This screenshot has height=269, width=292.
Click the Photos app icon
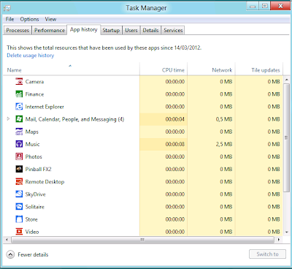pyautogui.click(x=19, y=156)
